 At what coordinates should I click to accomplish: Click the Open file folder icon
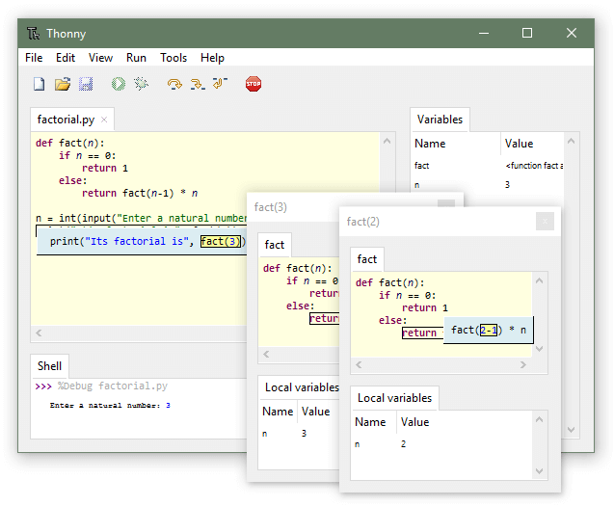[63, 85]
